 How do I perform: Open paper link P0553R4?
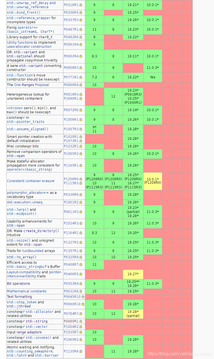(71, 284)
